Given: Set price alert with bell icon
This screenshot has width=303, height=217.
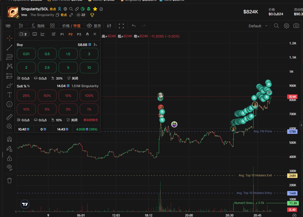Looking at the screenshot, I should (101, 9).
